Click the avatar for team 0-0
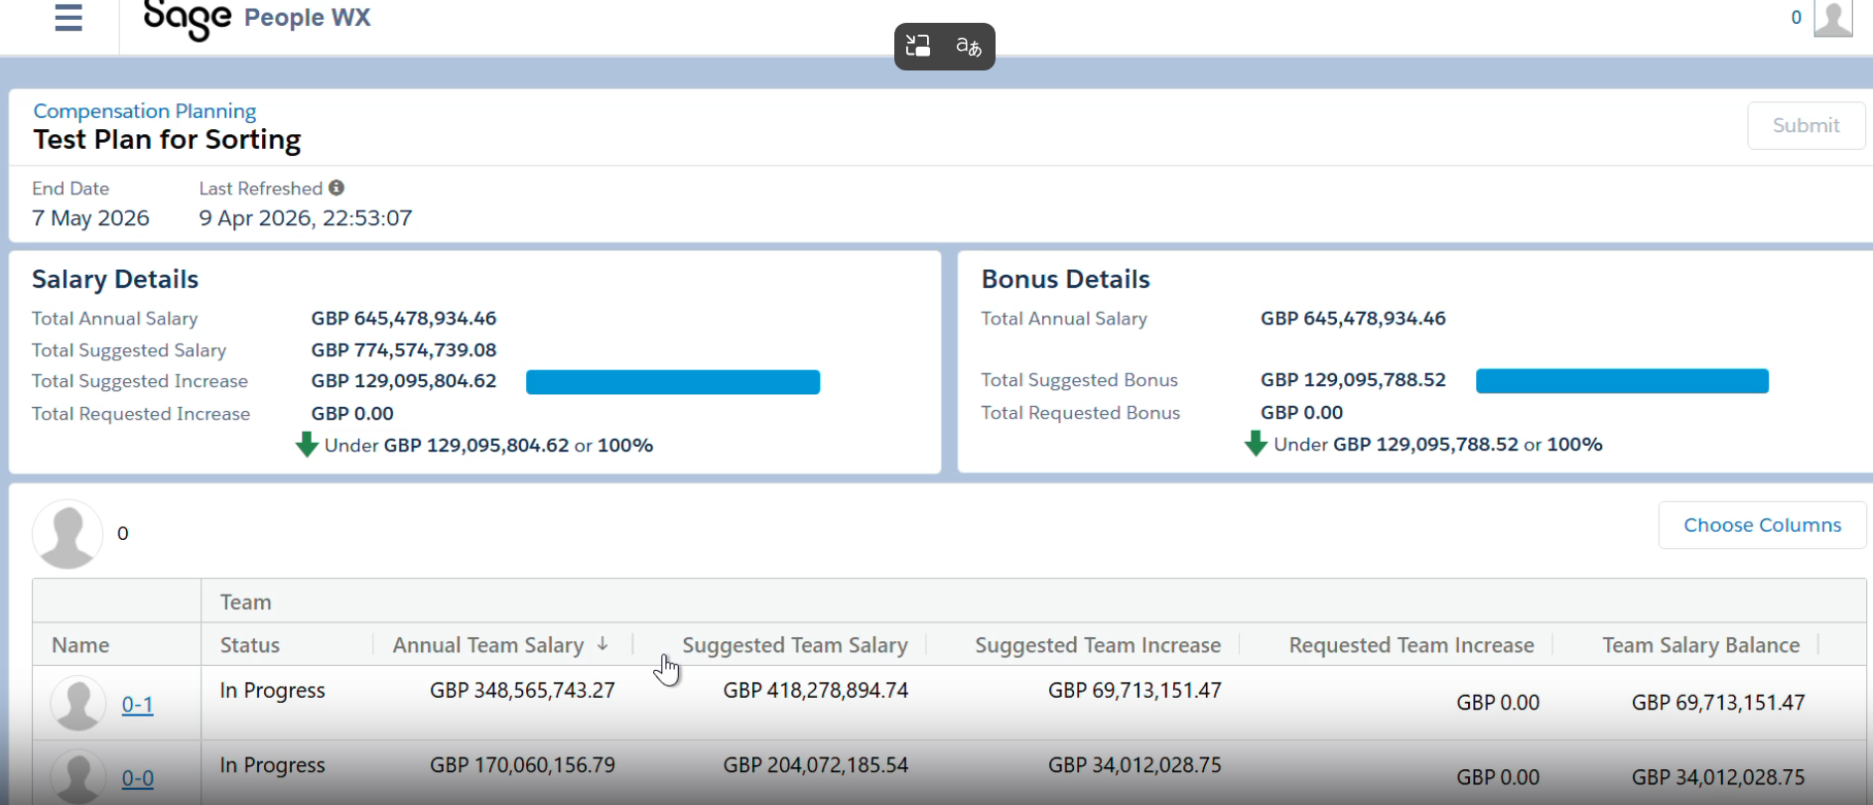1873x805 pixels. click(x=78, y=776)
